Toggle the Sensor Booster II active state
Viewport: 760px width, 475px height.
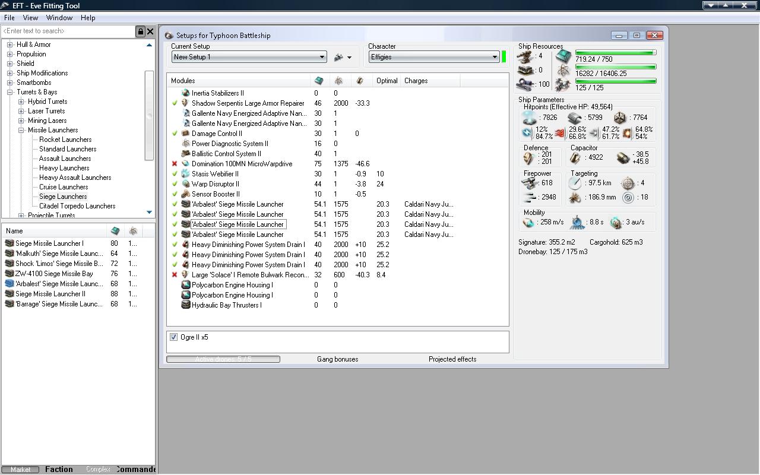coord(175,194)
